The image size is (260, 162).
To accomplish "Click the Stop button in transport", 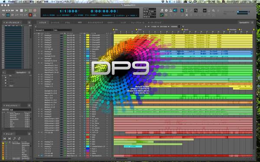I will 21,10.
